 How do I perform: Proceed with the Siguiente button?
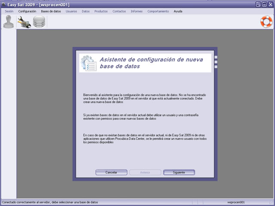(x=179, y=173)
